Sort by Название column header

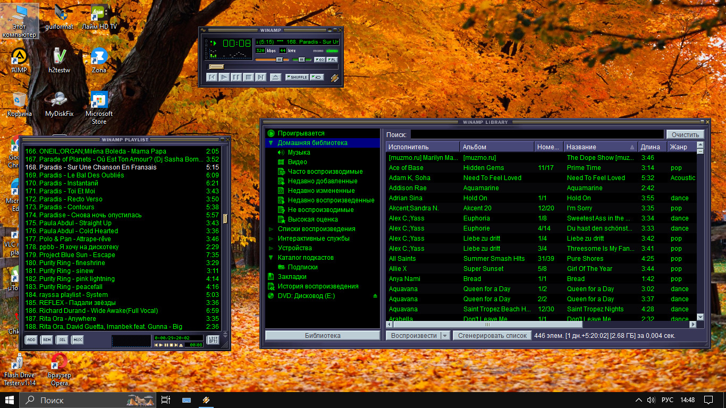[601, 147]
